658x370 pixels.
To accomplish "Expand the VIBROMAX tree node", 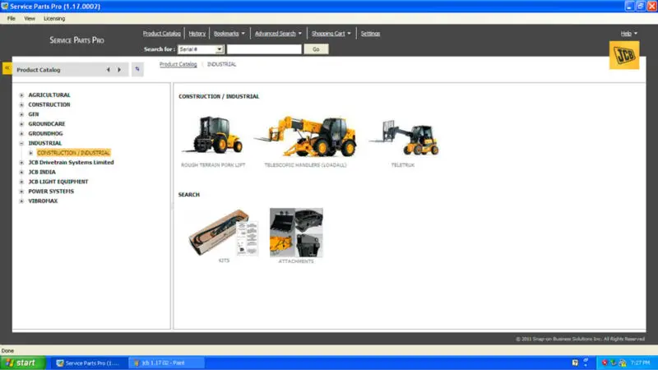I will tap(22, 201).
